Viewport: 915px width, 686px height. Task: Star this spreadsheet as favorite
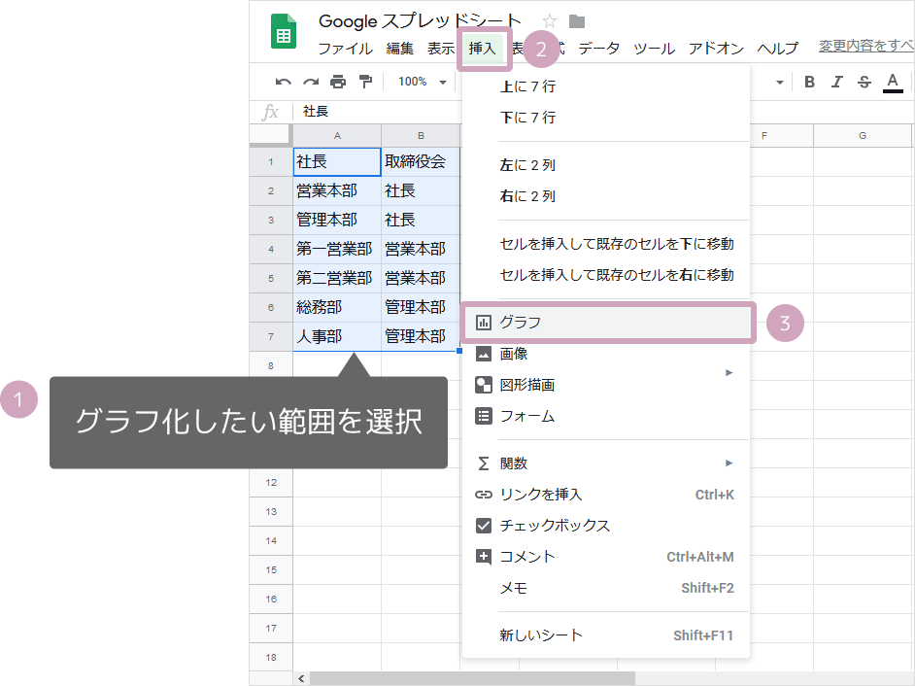click(550, 19)
